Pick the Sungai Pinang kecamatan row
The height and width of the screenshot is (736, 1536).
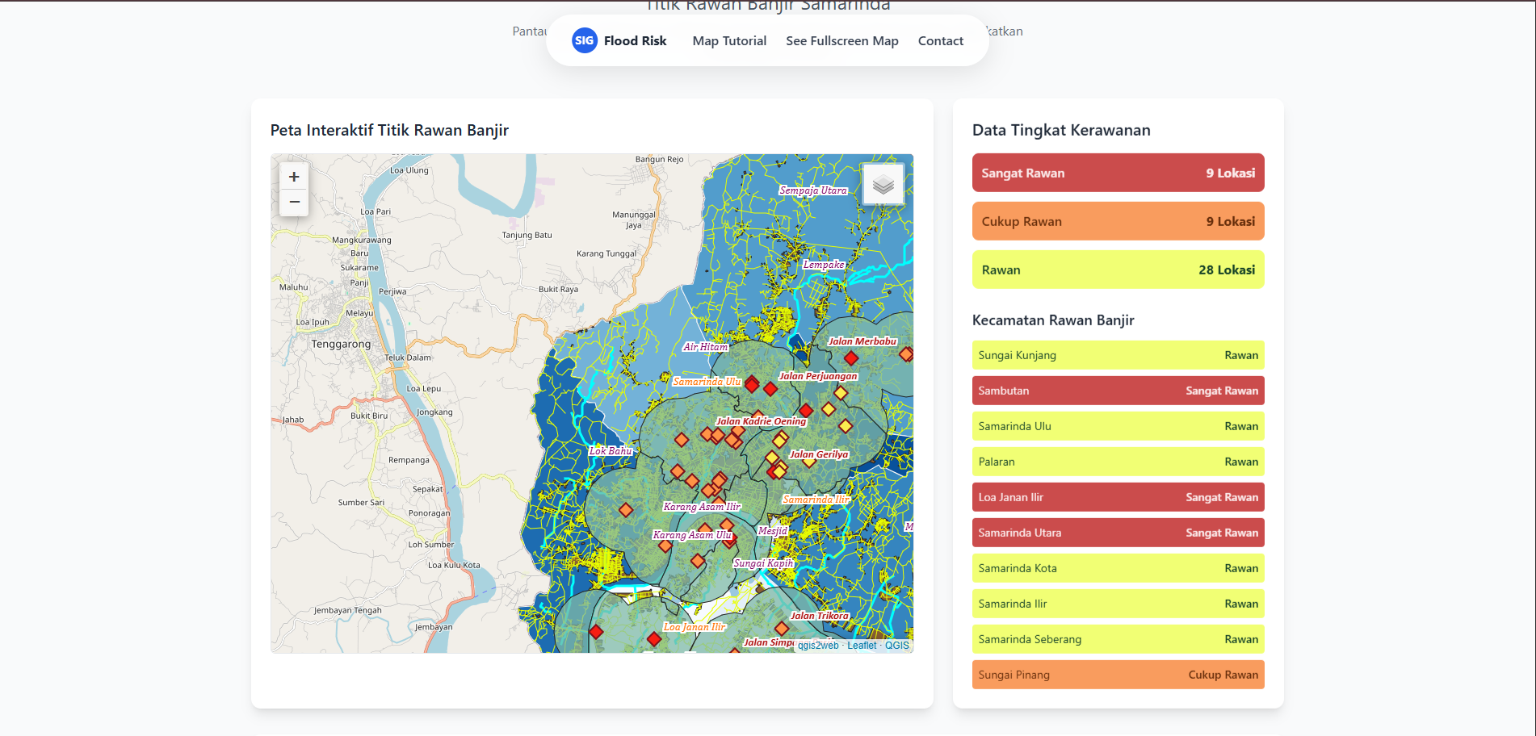pyautogui.click(x=1118, y=675)
